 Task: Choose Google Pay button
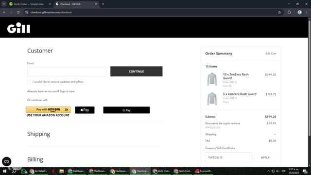[126, 110]
